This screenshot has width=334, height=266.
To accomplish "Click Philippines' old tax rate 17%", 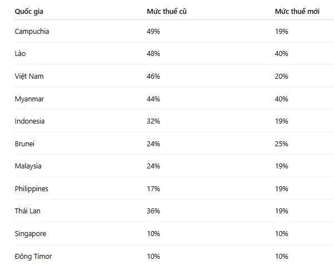I will 153,188.
